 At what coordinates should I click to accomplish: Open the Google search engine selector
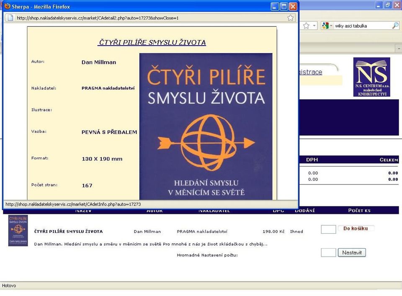point(327,26)
